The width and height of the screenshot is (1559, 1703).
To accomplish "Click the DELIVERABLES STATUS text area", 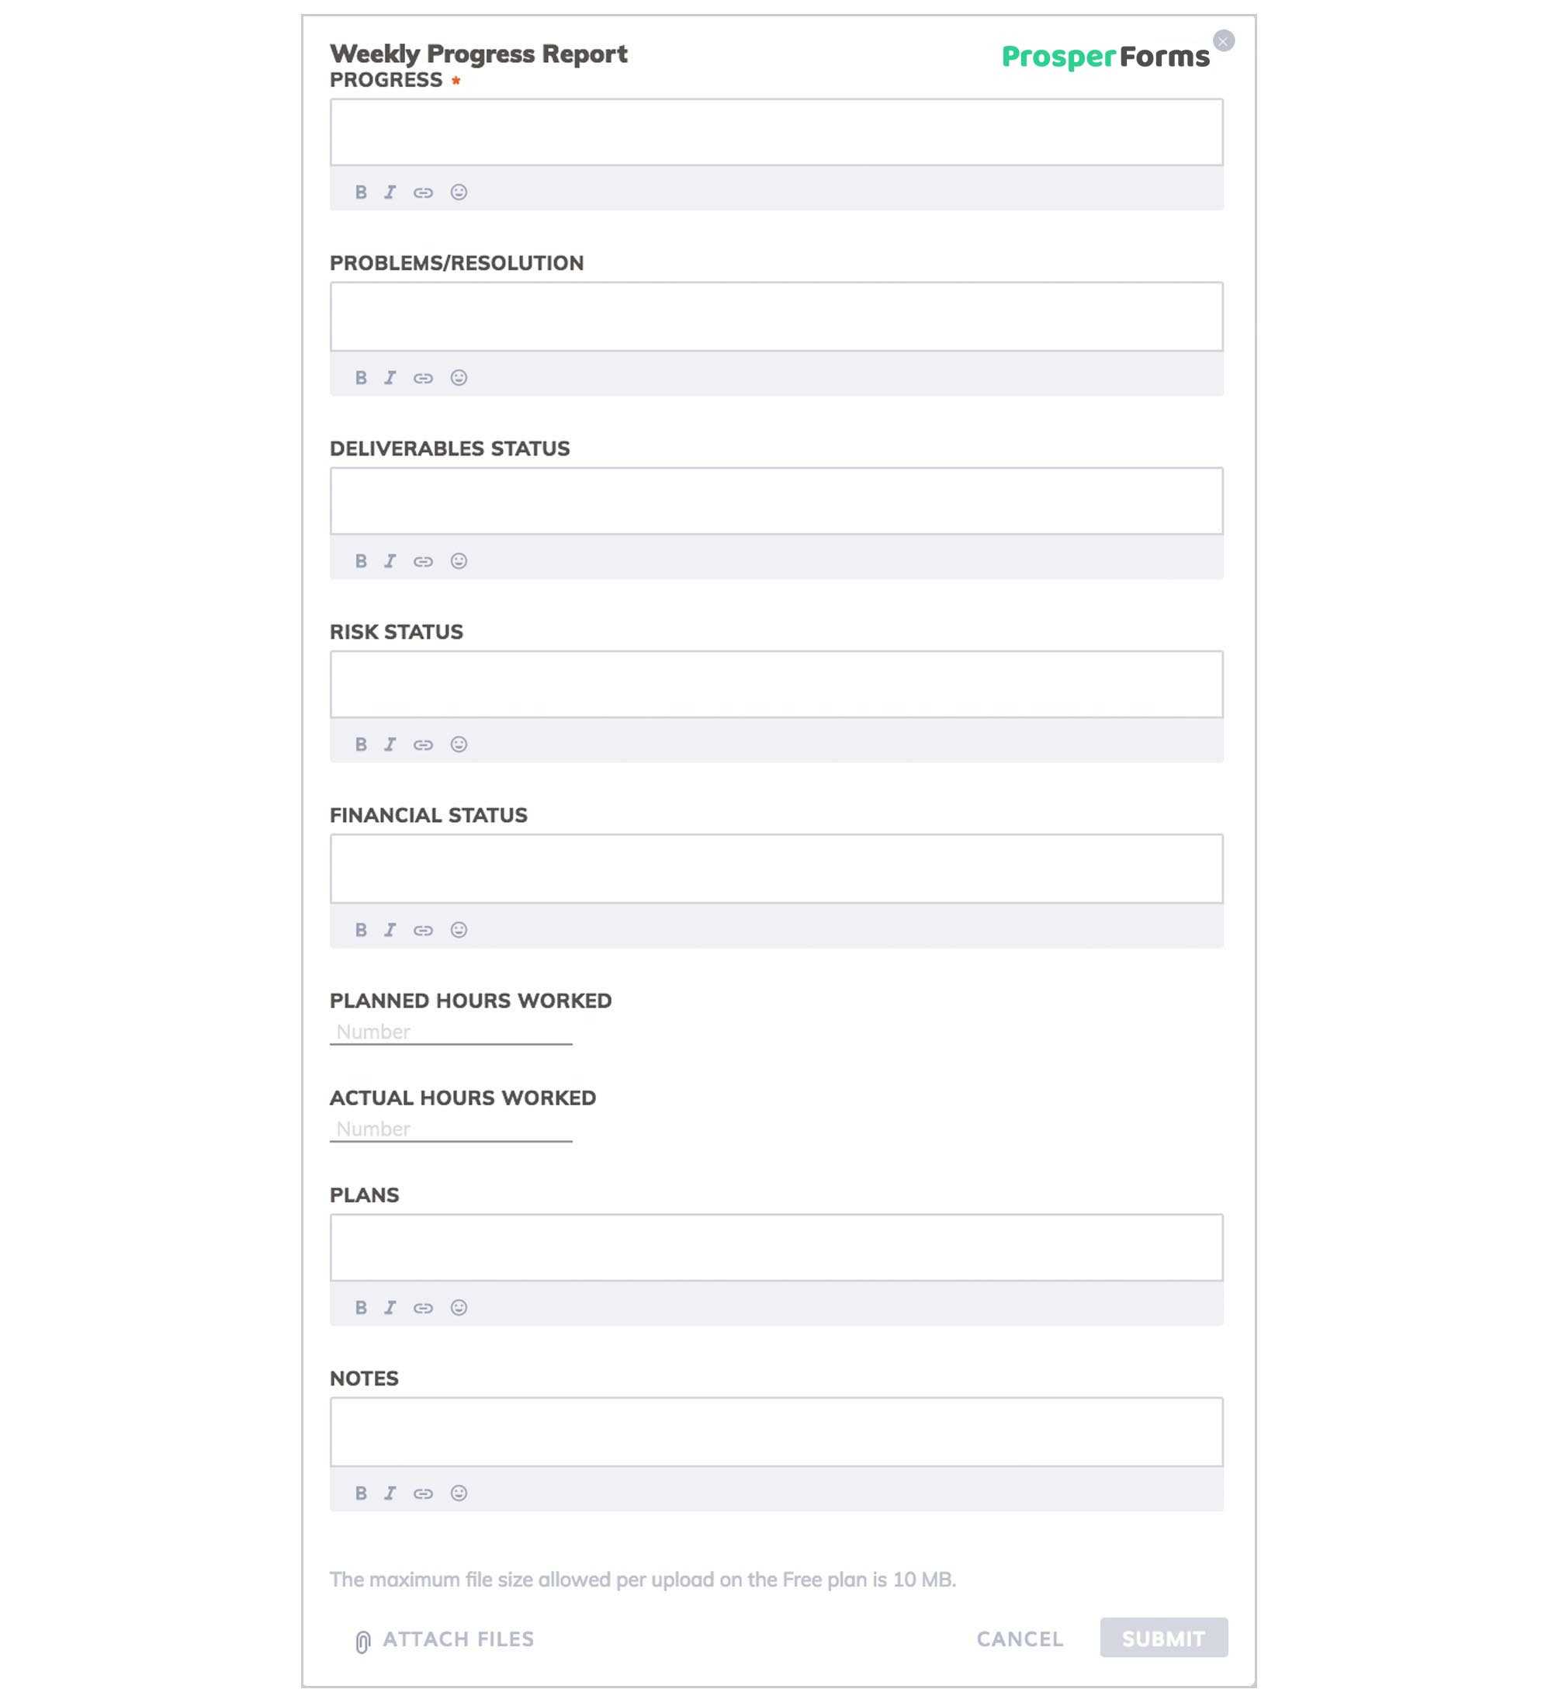I will click(x=778, y=500).
